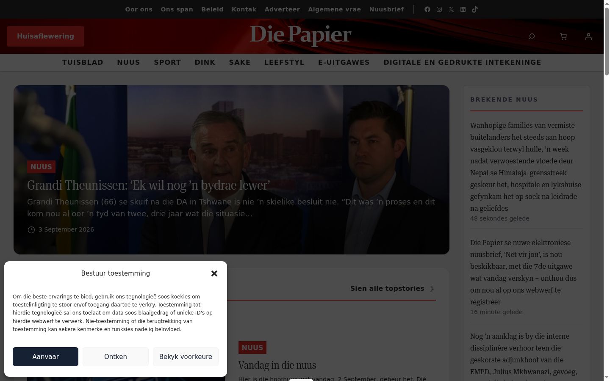The image size is (610, 381).
Task: Open the Algemene vrae link
Action: point(335,9)
